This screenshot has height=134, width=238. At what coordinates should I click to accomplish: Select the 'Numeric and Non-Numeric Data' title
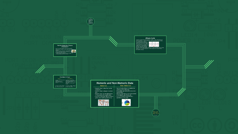(x=115, y=83)
